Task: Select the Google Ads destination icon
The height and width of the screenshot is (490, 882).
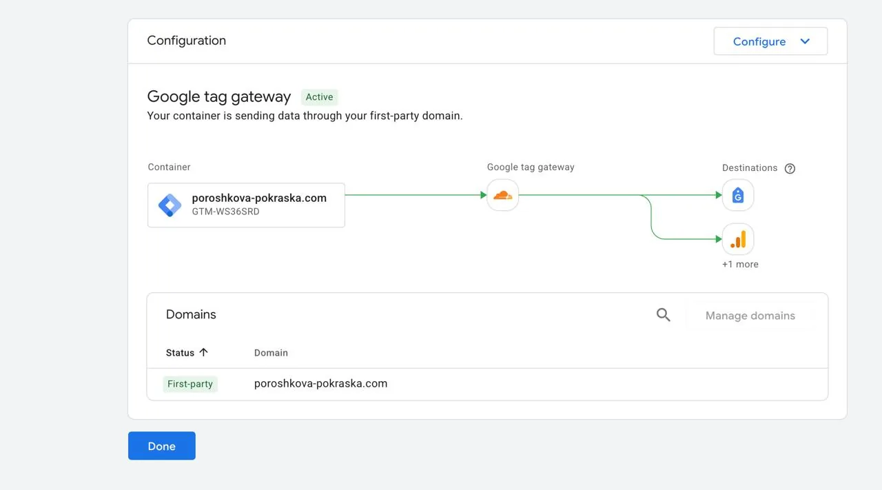Action: [x=738, y=195]
